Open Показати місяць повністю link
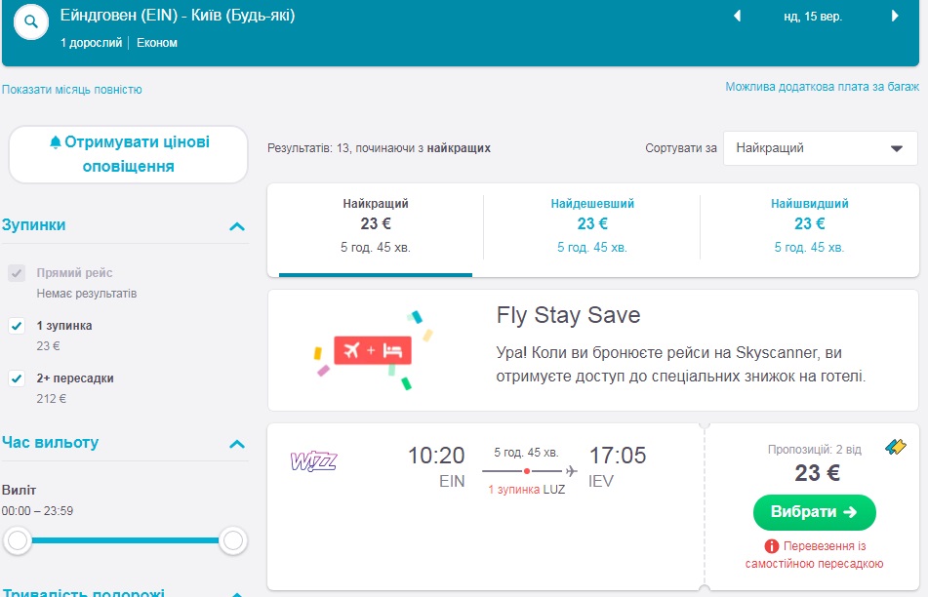The width and height of the screenshot is (928, 597). [x=72, y=90]
